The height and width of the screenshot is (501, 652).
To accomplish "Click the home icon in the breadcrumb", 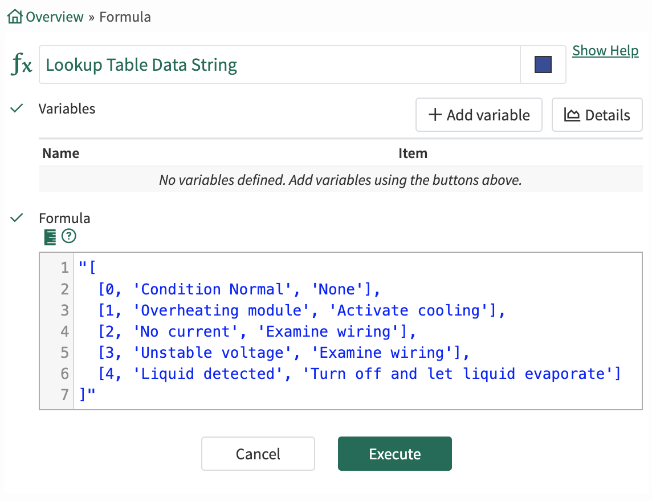I will [x=15, y=17].
